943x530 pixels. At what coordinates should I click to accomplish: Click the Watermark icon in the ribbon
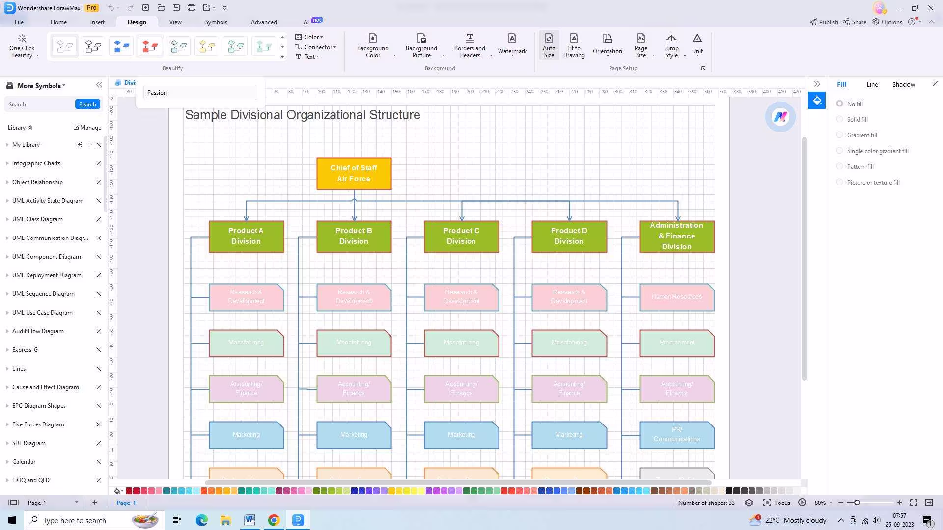[x=512, y=39]
